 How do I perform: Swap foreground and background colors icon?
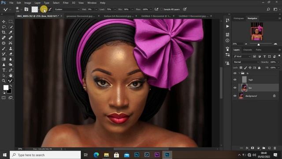[x=11, y=86]
